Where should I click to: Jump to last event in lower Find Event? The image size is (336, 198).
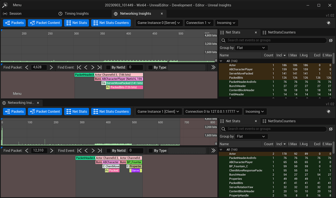click(x=99, y=151)
